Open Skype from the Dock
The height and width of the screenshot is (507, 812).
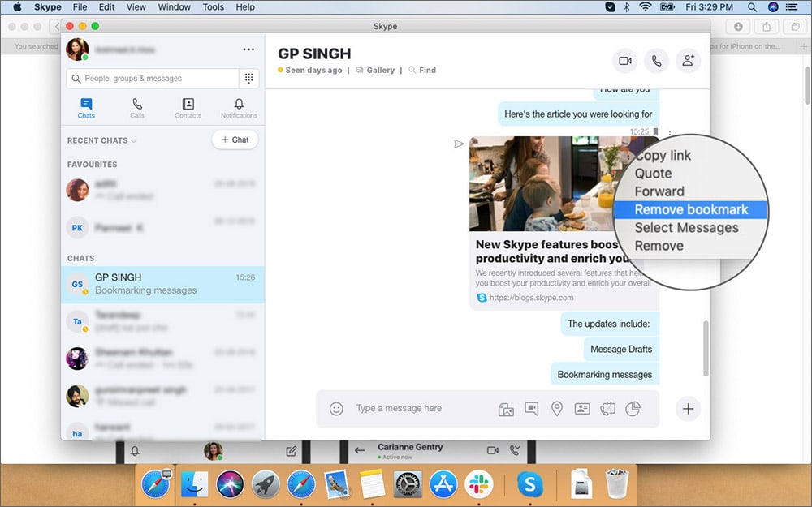click(530, 484)
